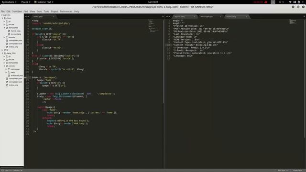Switch to the messages.po tab

(x=210, y=17)
